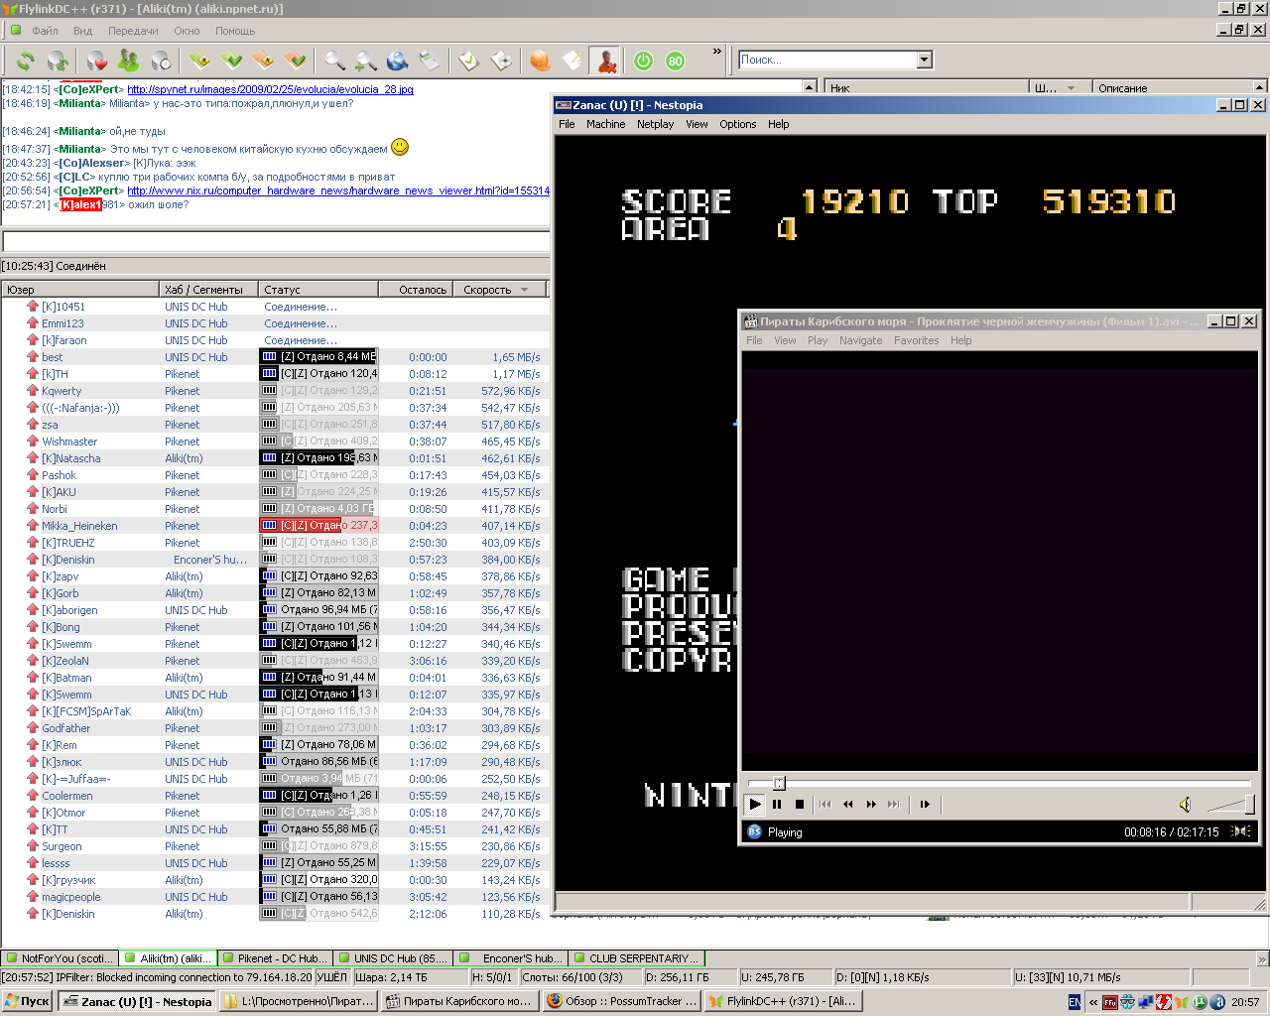
Task: Sort transfers by the Юзер column header
Action: (x=80, y=290)
